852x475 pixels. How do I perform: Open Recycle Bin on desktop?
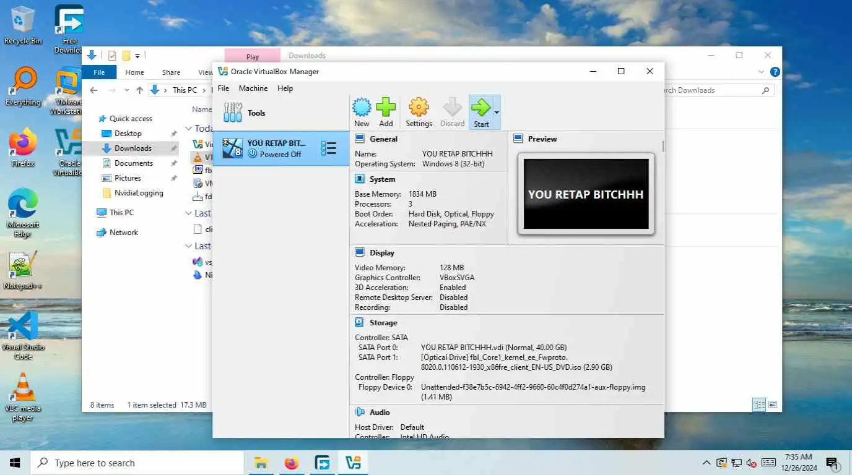click(23, 25)
